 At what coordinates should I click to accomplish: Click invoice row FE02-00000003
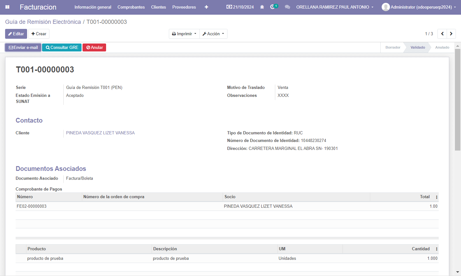tap(227, 206)
